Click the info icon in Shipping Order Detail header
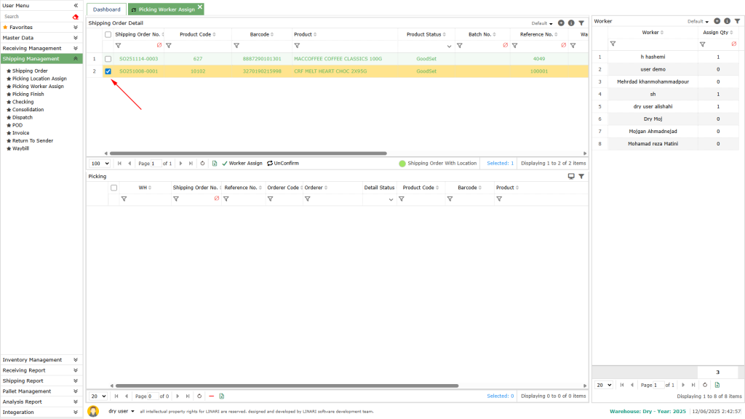The width and height of the screenshot is (745, 419). [x=571, y=23]
